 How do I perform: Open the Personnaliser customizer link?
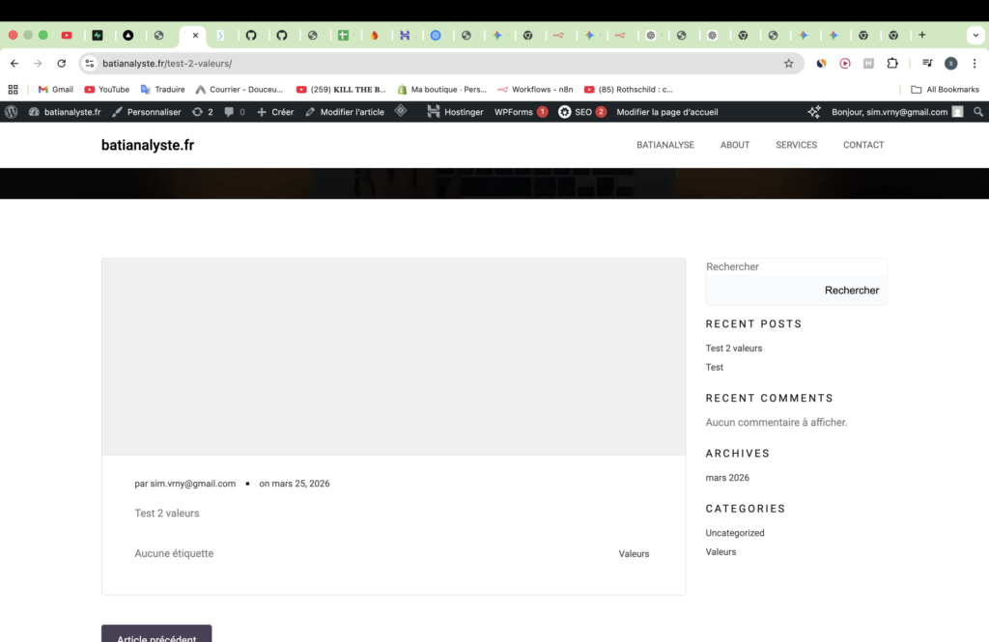[x=146, y=112]
